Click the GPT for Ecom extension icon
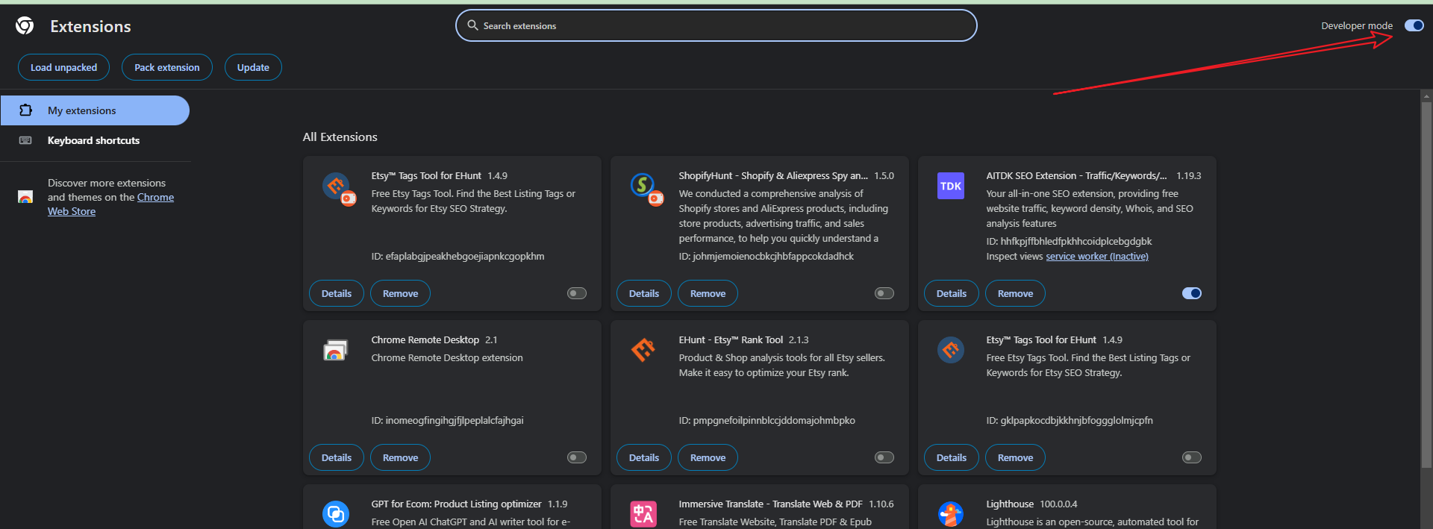 click(x=336, y=513)
